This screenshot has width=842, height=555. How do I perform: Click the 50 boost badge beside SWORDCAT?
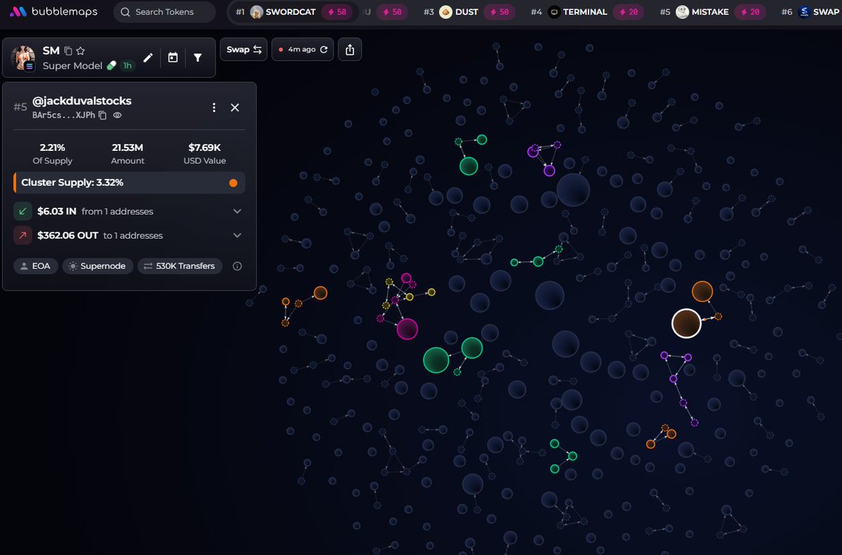[x=338, y=12]
